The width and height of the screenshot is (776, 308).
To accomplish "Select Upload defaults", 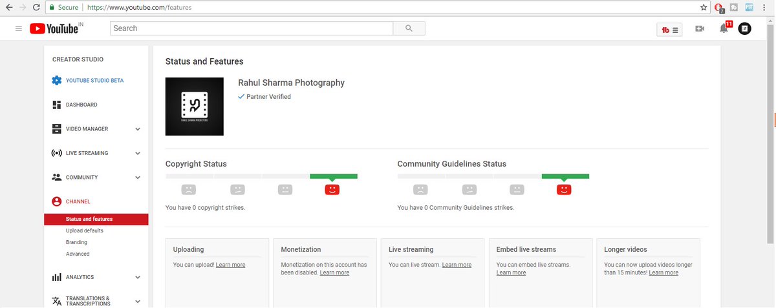I will [x=84, y=231].
